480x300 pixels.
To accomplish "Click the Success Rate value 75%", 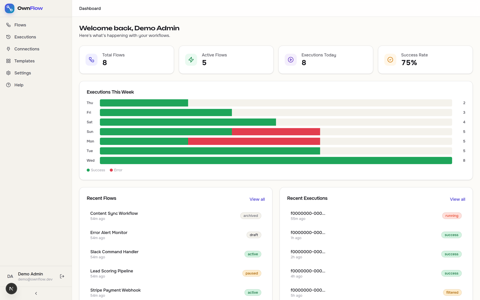I will (409, 63).
